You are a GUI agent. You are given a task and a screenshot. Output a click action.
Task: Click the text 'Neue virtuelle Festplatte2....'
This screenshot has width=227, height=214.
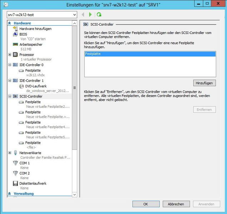pos(48,107)
